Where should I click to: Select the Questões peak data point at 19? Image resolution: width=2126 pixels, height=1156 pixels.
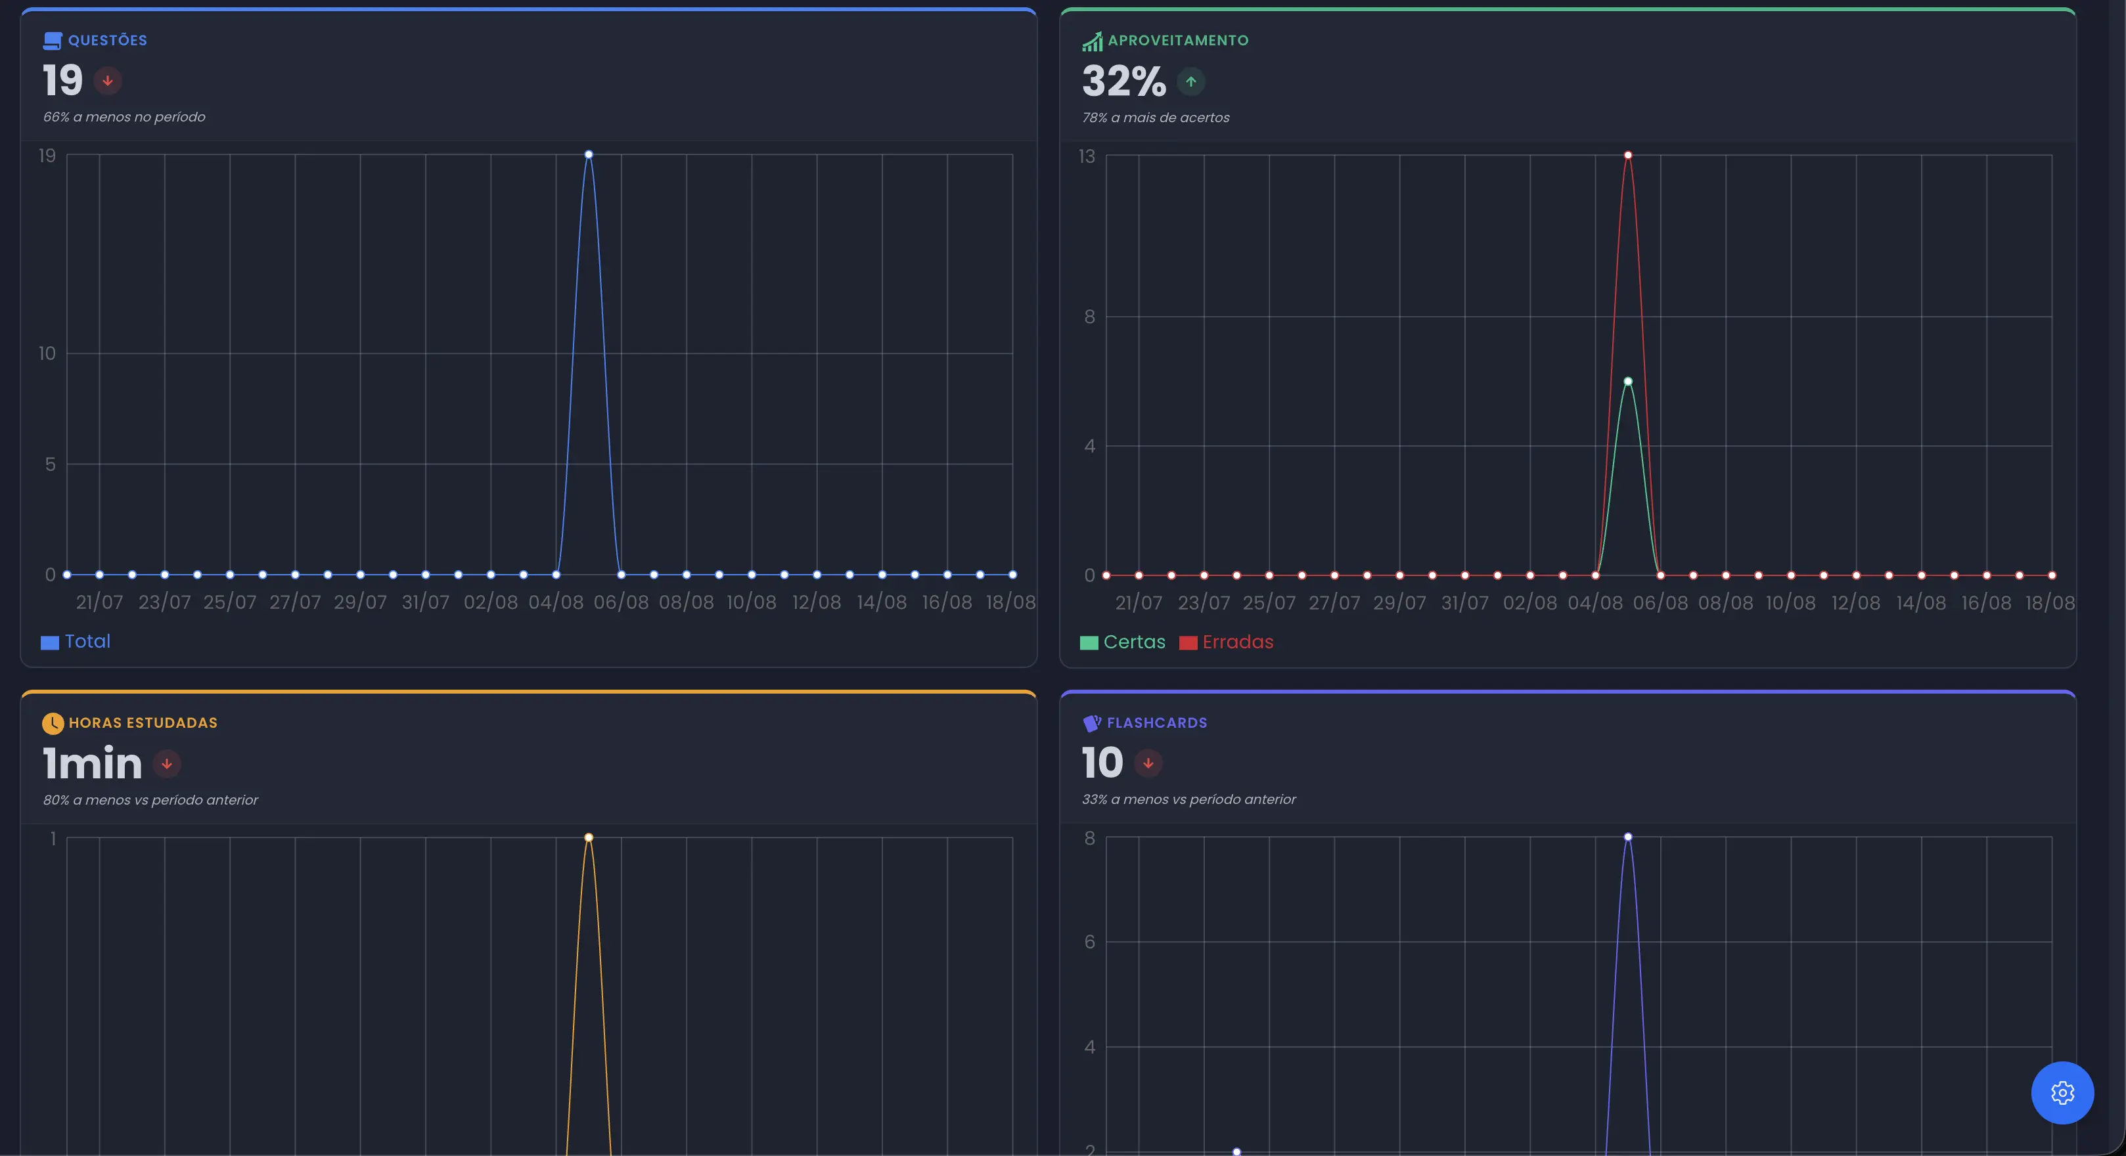[589, 154]
